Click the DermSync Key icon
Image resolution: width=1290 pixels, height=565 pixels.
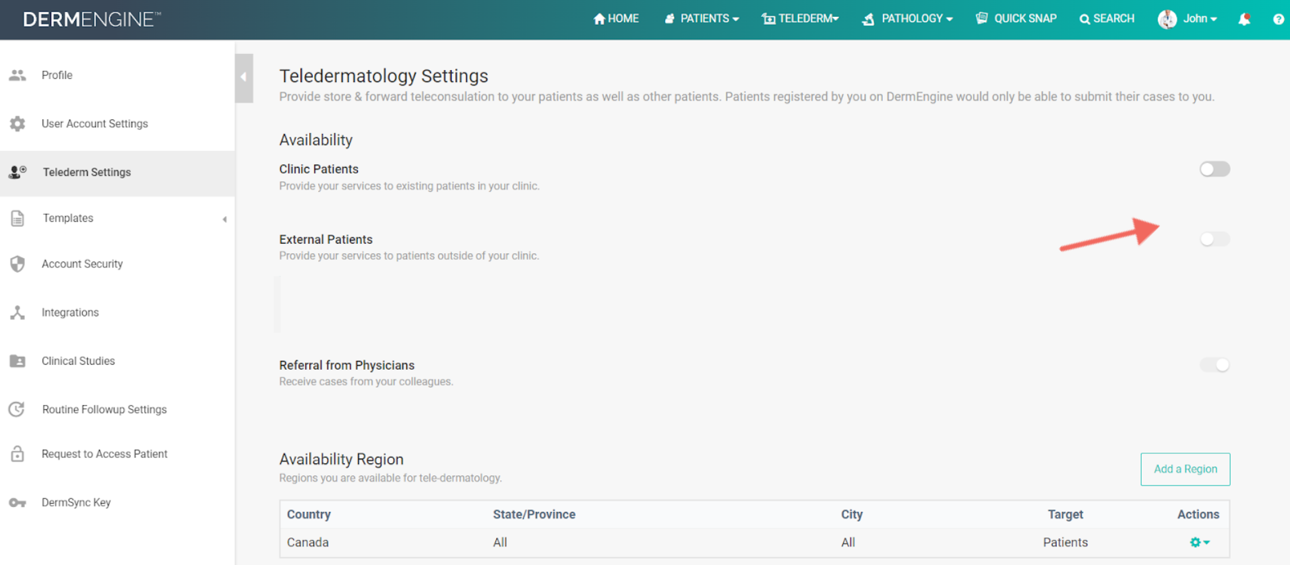point(18,502)
